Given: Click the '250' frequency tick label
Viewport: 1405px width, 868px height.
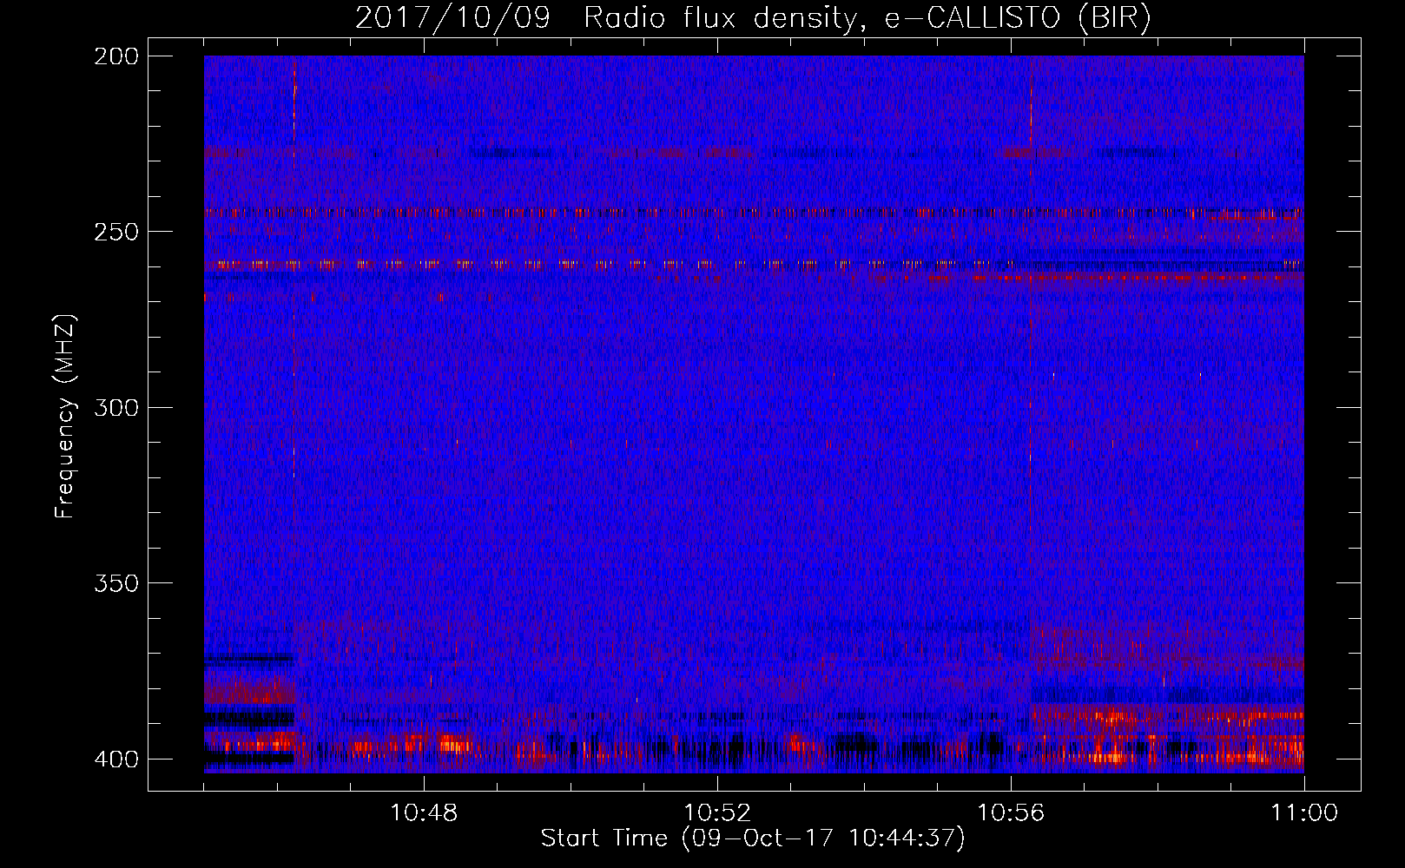Looking at the screenshot, I should [116, 232].
